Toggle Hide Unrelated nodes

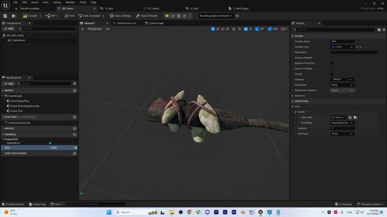(89, 16)
